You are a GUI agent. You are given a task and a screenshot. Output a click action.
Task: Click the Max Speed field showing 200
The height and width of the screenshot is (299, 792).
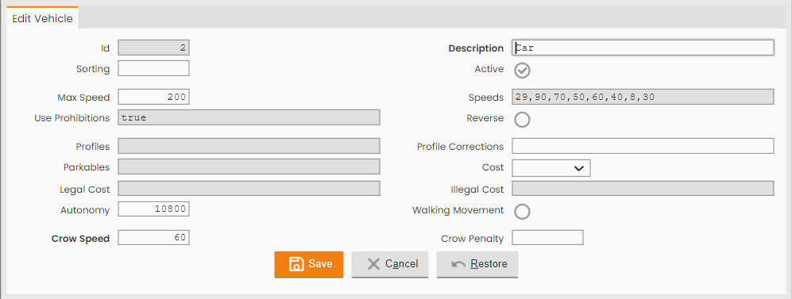pyautogui.click(x=153, y=97)
